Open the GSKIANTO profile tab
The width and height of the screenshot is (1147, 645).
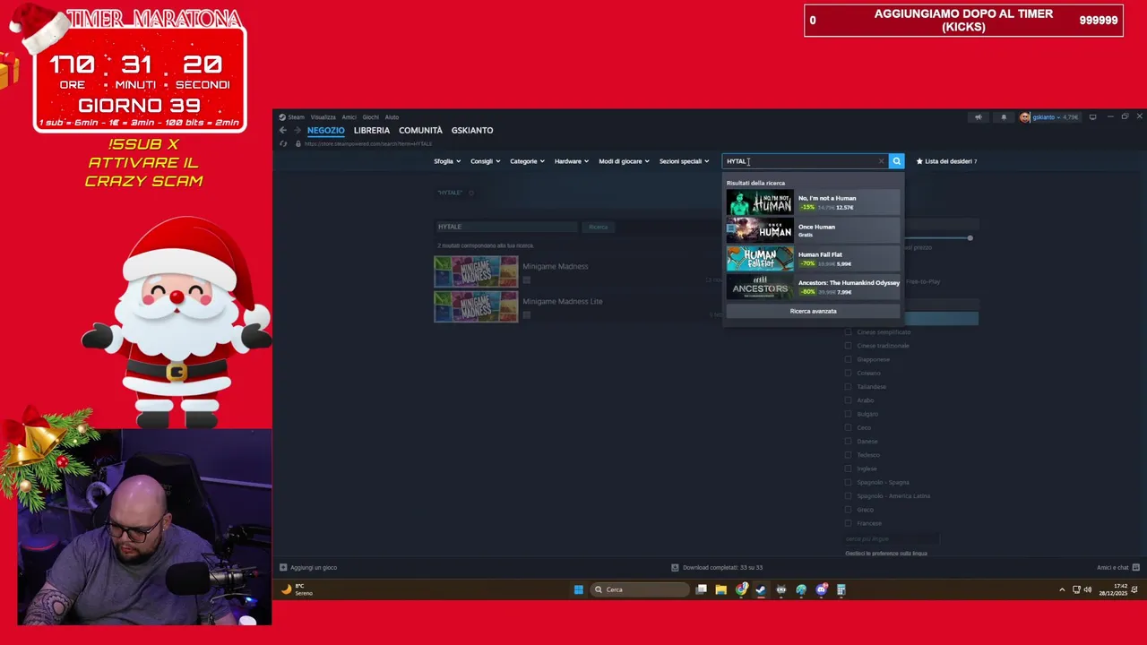tap(472, 131)
